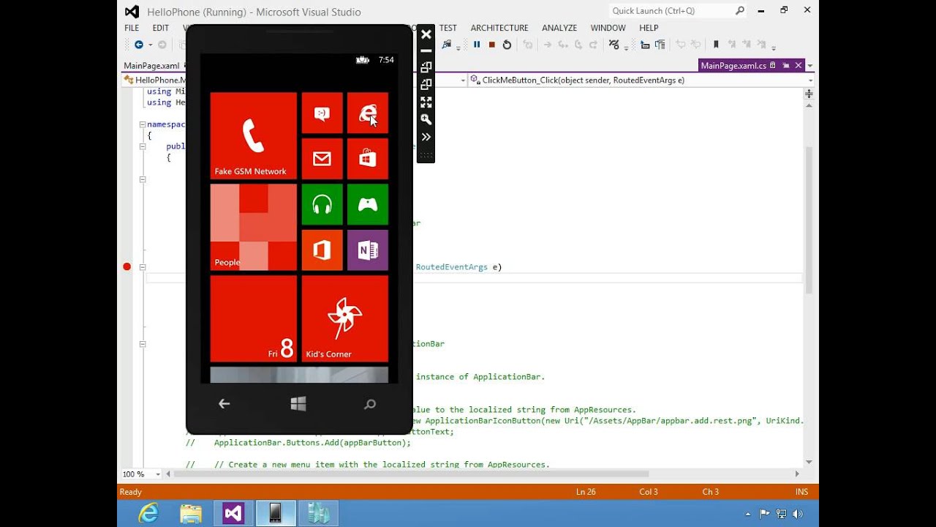Close the emulator using toolbar X
Viewport: 936px width, 527px height.
click(426, 34)
